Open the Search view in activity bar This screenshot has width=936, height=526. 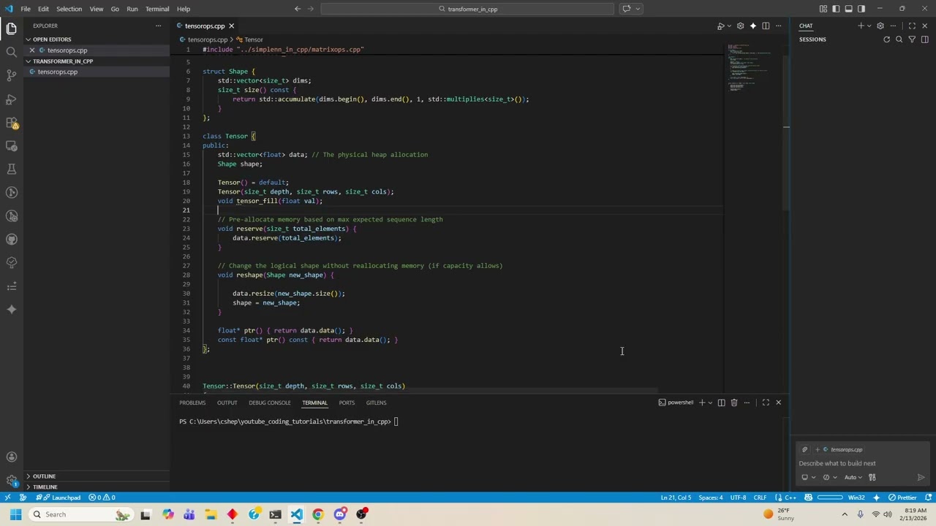(11, 52)
